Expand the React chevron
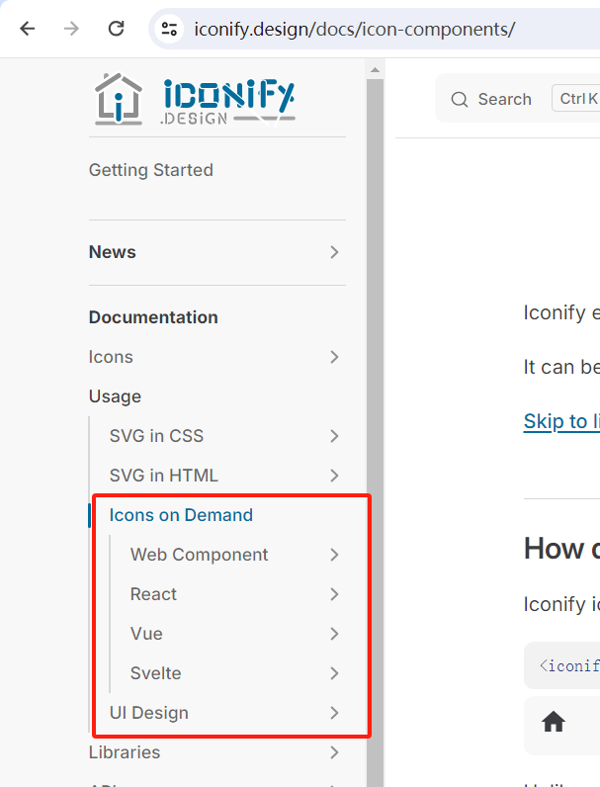Screen dimensions: 600x787 pos(335,594)
